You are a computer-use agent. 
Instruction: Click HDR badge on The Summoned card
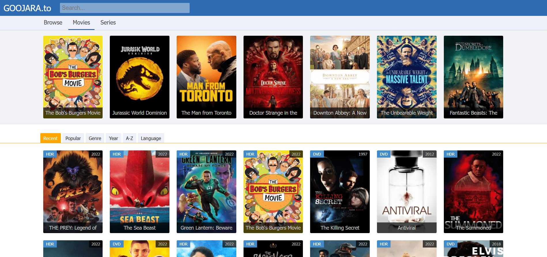(451, 154)
